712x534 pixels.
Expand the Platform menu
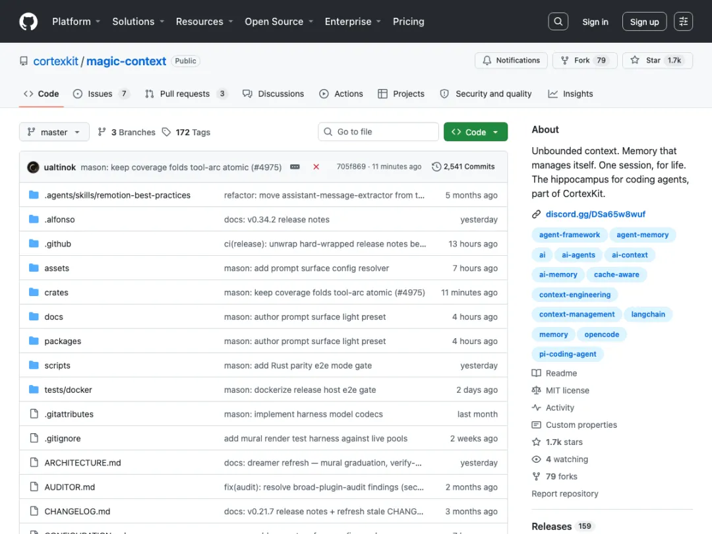pyautogui.click(x=76, y=21)
